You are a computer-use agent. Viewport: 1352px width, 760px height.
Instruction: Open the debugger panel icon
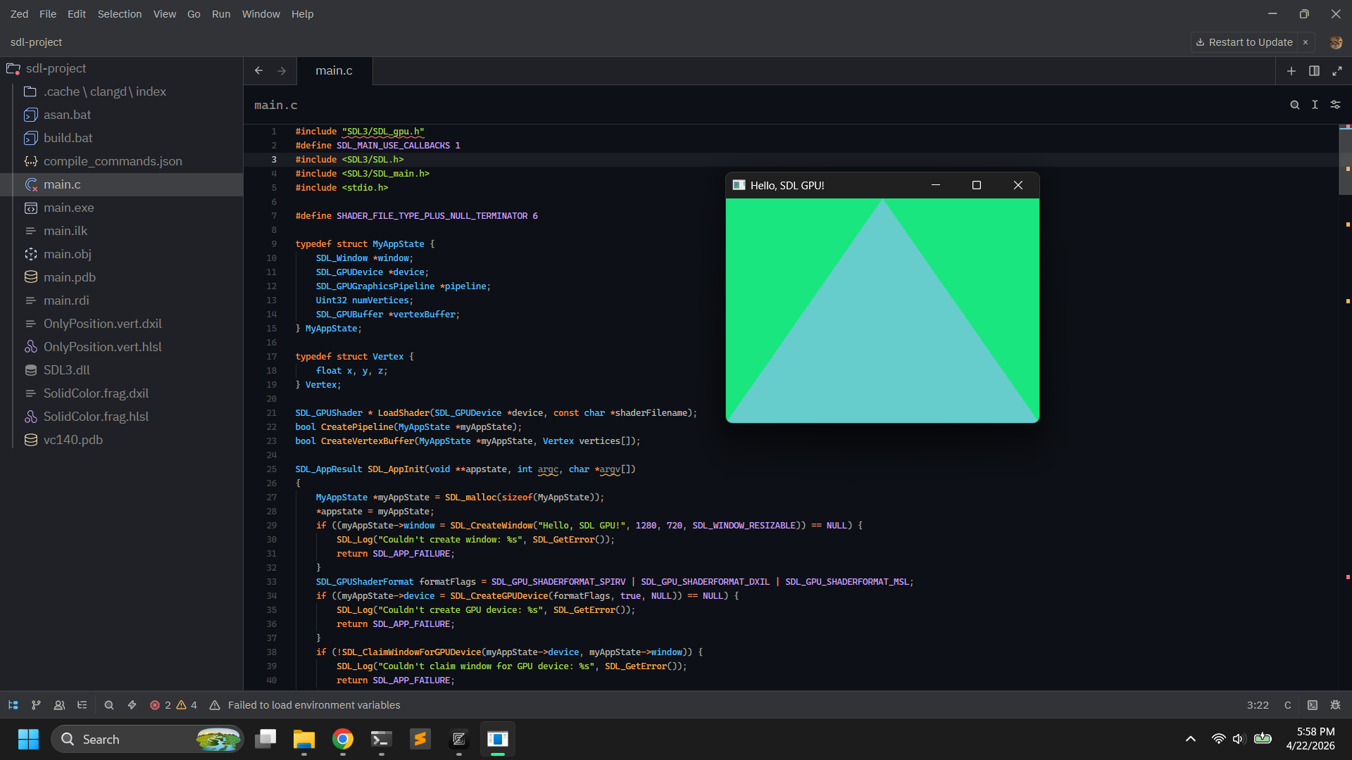coord(1335,705)
